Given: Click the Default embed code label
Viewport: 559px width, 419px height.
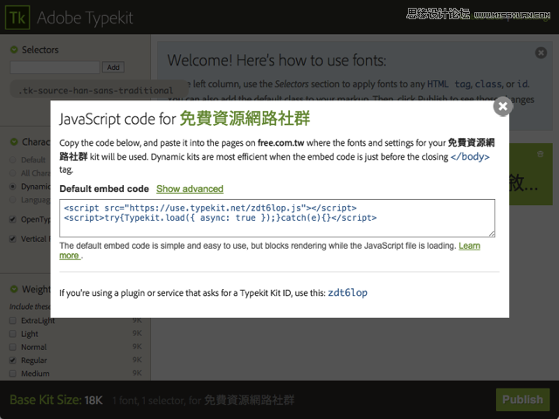Looking at the screenshot, I should pyautogui.click(x=104, y=189).
